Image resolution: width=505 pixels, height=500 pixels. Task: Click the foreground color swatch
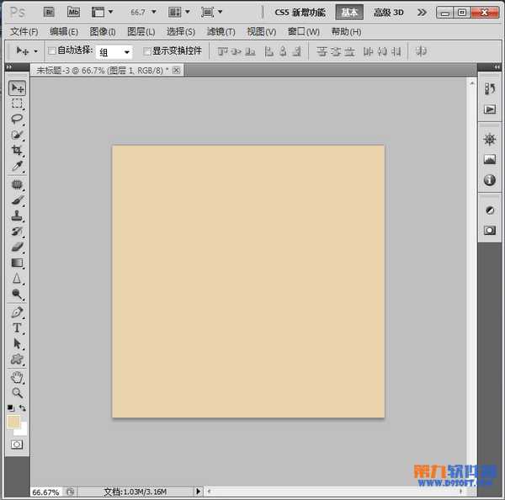click(x=14, y=421)
